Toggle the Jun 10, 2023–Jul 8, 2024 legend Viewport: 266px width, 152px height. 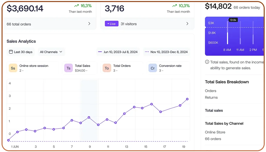[118, 52]
